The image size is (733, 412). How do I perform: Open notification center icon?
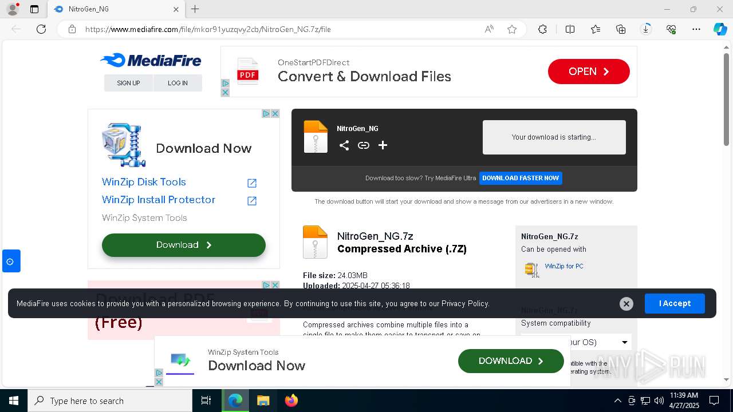(x=714, y=401)
